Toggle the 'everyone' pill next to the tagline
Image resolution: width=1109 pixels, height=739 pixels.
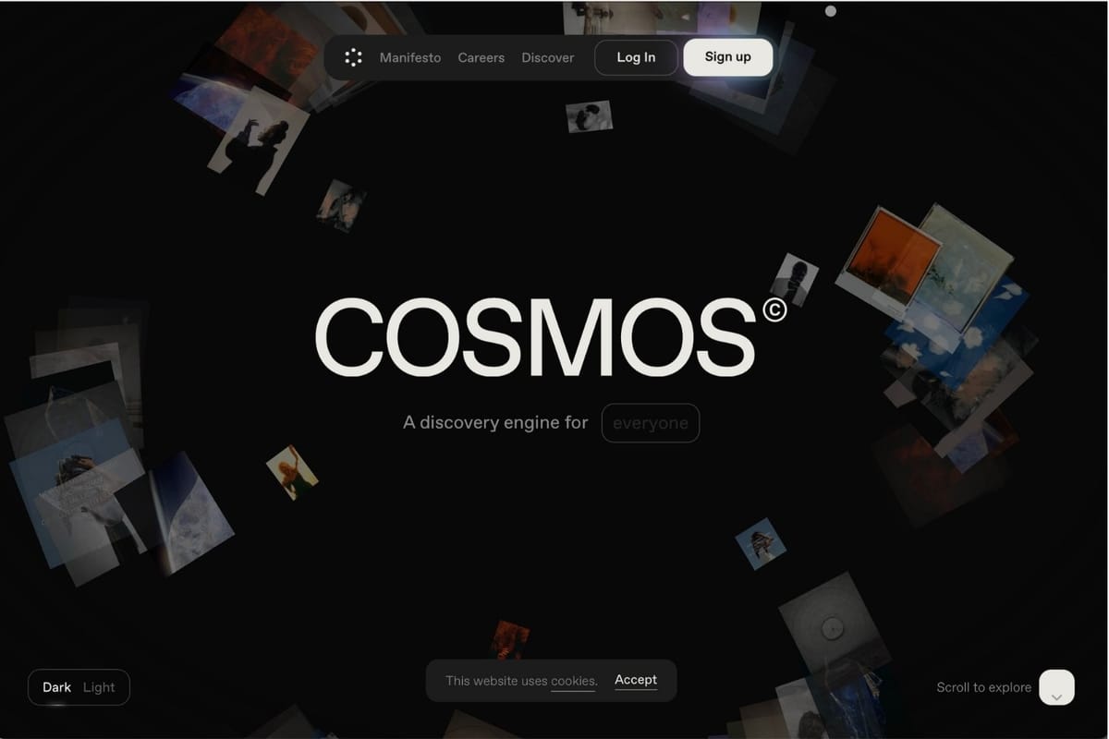[x=651, y=422]
